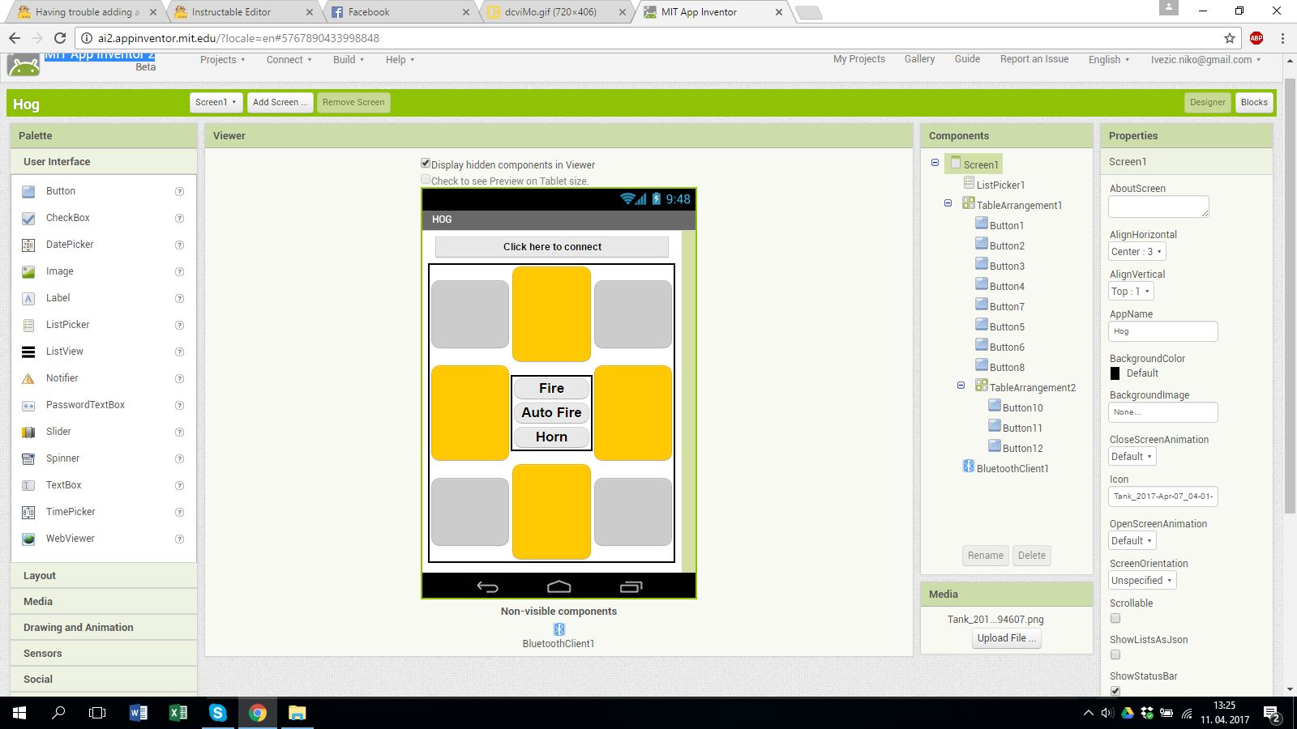Screen dimensions: 1297x729
Task: Open the Report an Issue link
Action: pyautogui.click(x=1034, y=59)
